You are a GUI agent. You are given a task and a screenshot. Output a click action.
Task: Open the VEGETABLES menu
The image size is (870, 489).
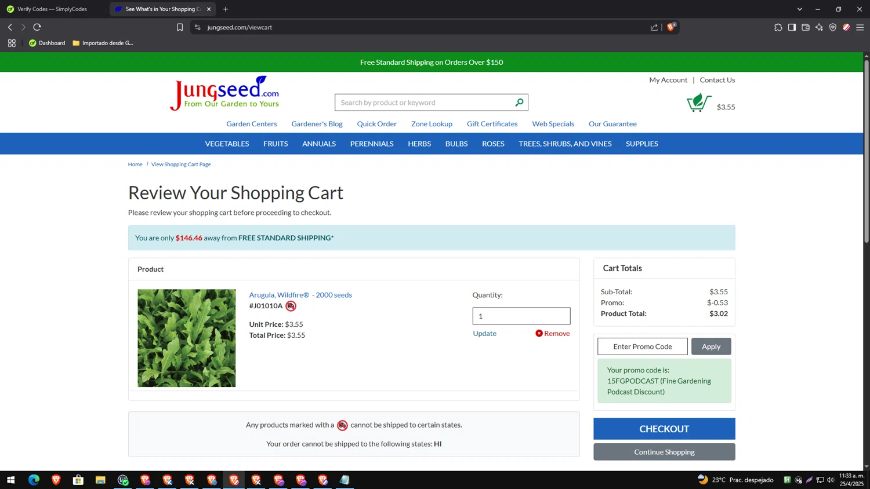pyautogui.click(x=227, y=144)
